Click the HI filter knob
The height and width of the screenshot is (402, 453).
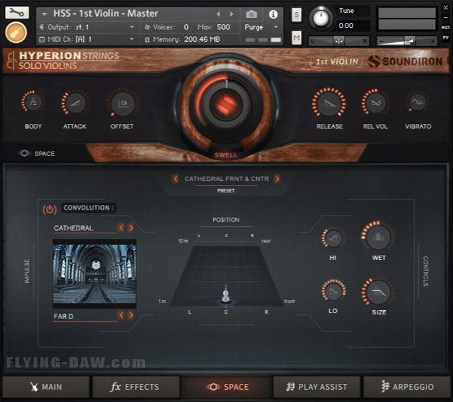[x=333, y=239]
